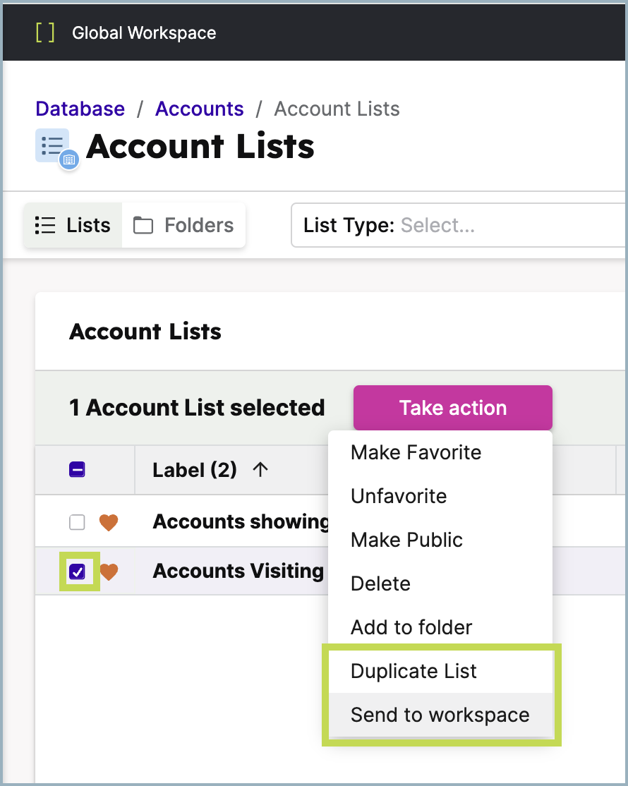This screenshot has height=786, width=628.
Task: Select Make Public in the action menu
Action: click(x=440, y=540)
